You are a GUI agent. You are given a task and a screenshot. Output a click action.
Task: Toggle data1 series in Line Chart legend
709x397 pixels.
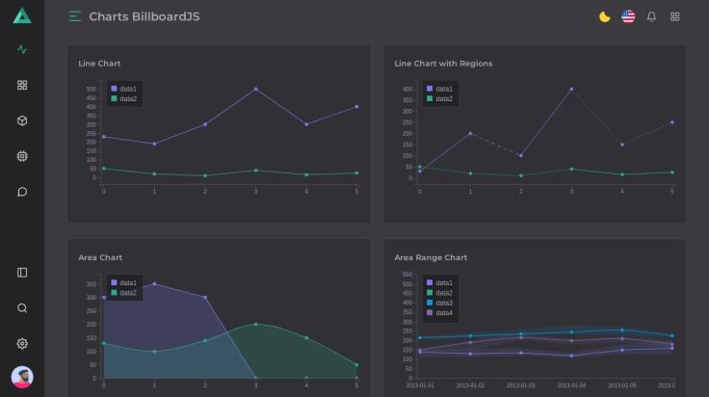tap(123, 89)
